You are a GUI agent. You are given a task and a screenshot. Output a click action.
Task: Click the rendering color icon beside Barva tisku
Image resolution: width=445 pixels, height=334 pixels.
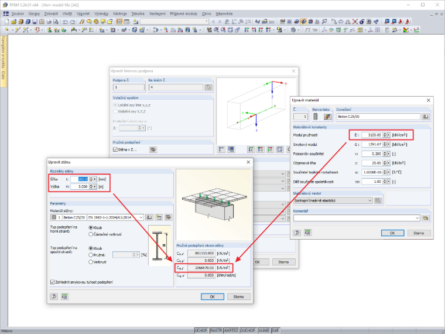[328, 117]
